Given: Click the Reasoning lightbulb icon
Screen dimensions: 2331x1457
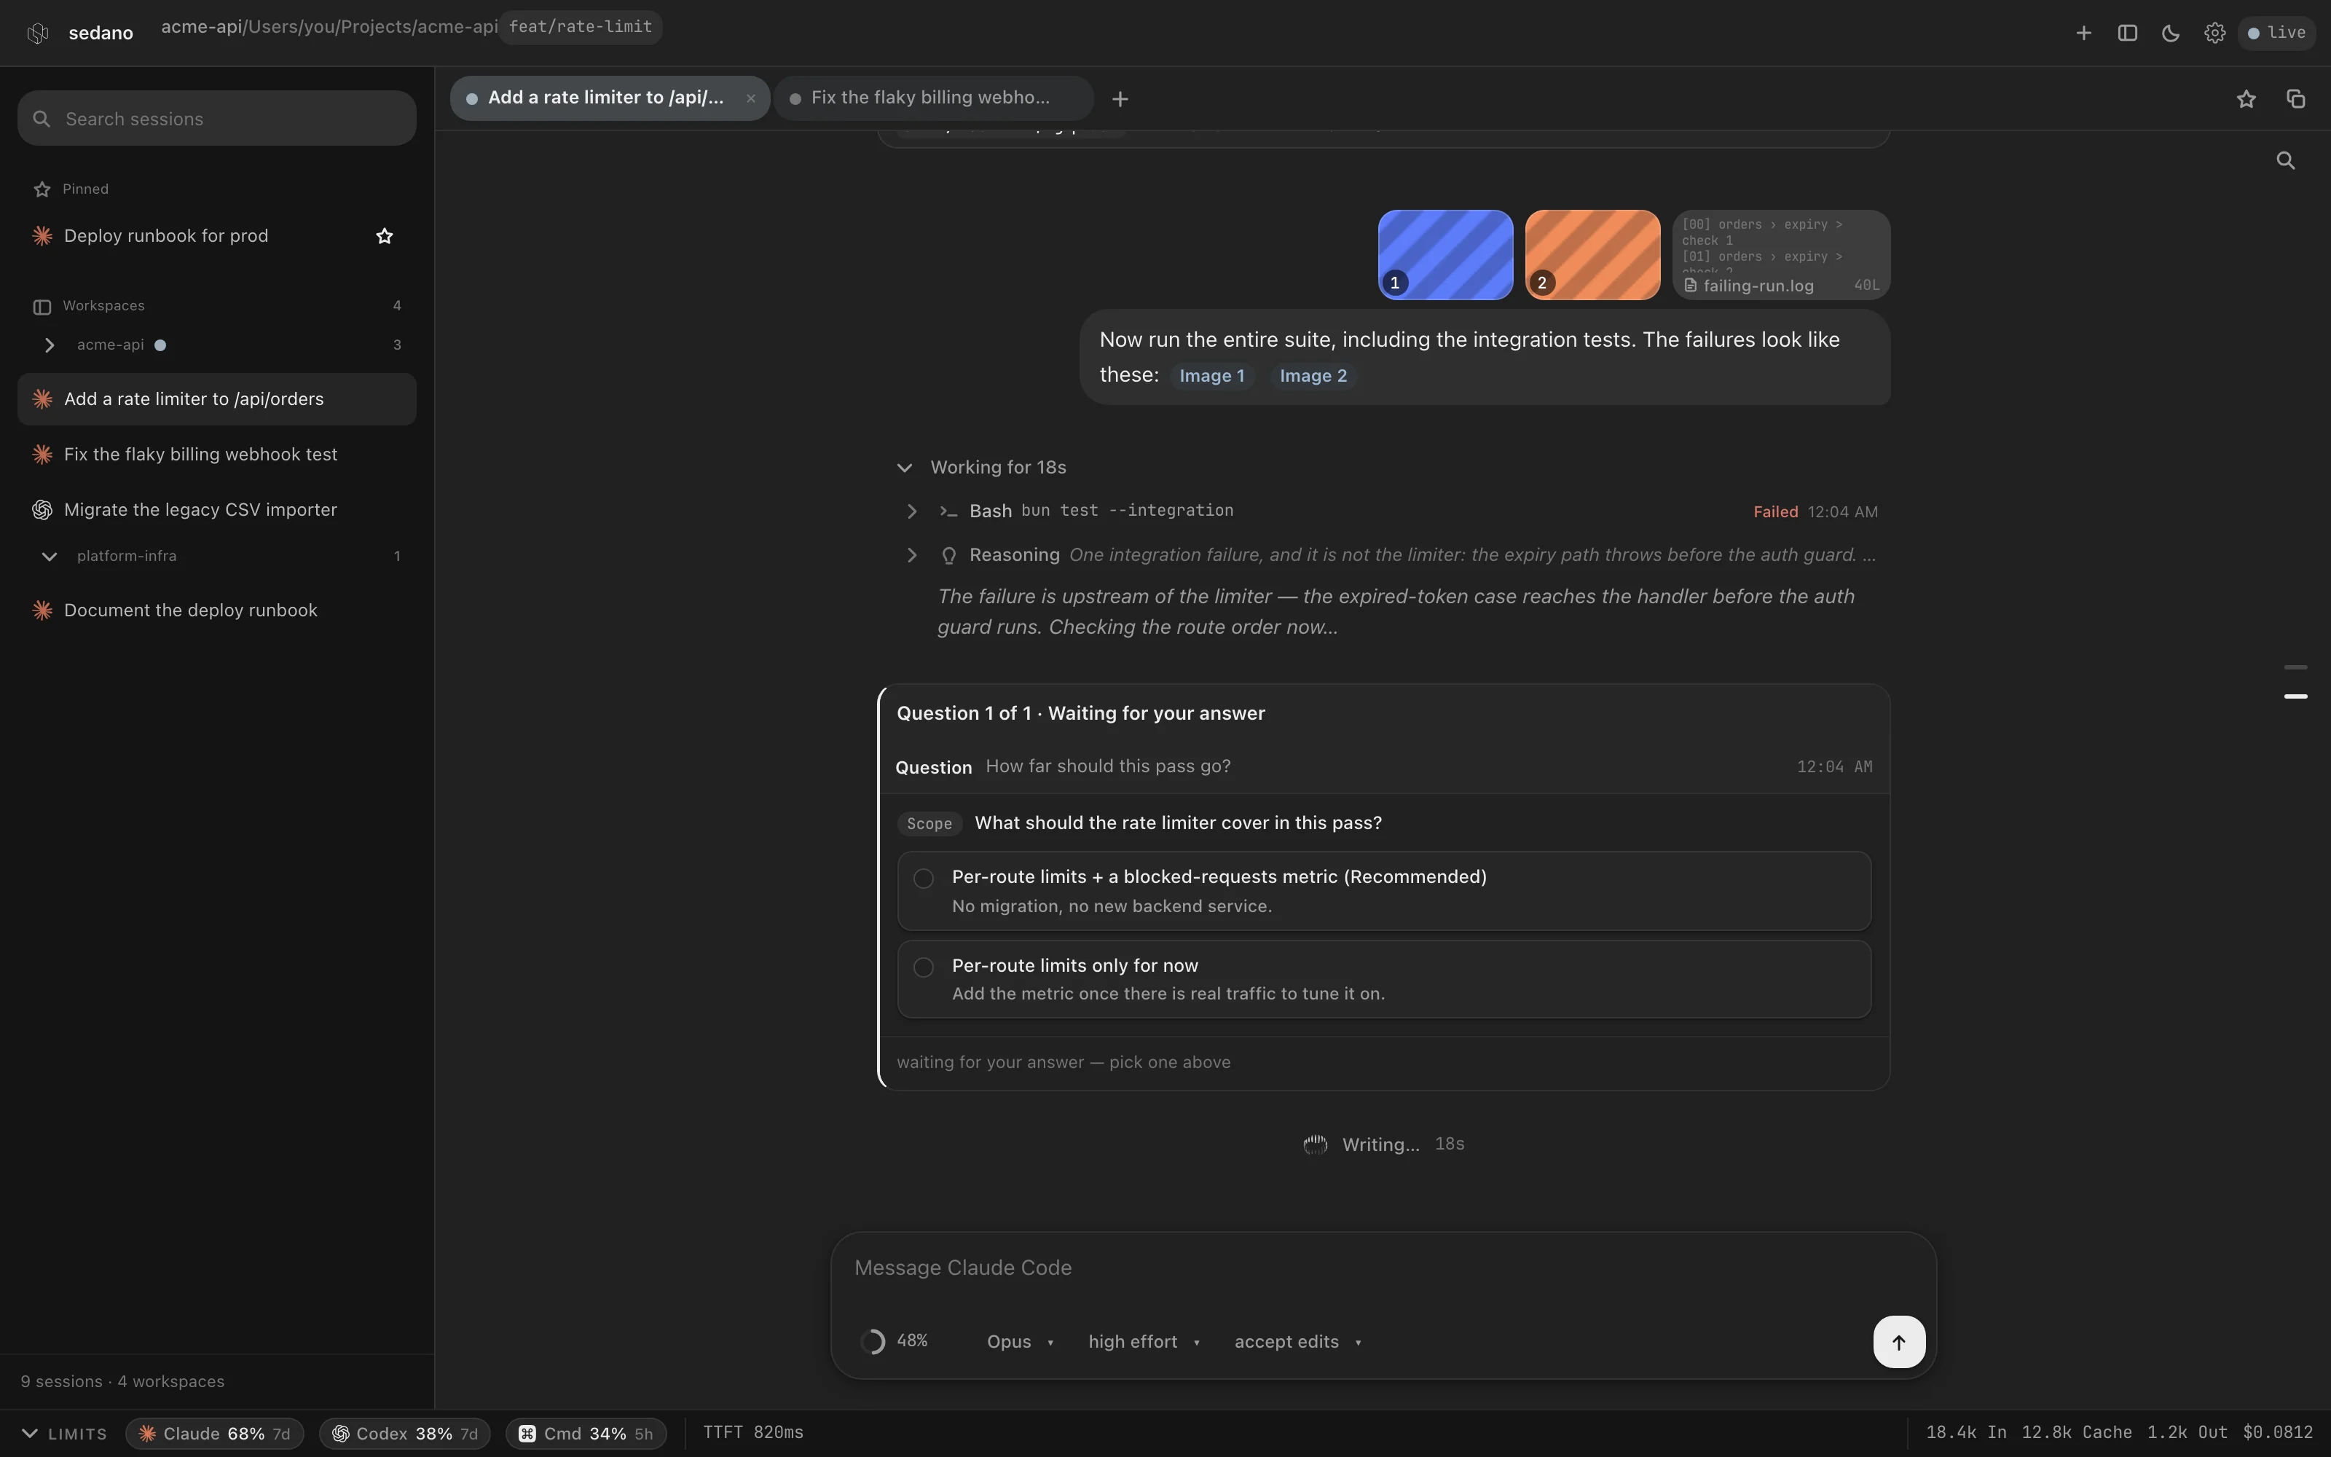Looking at the screenshot, I should pyautogui.click(x=948, y=555).
